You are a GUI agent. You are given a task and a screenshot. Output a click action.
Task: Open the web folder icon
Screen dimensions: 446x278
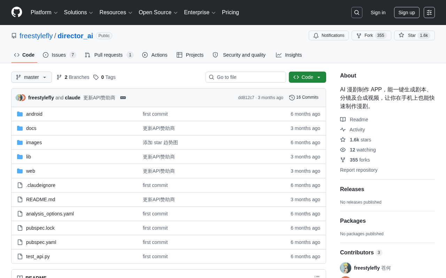[20, 171]
